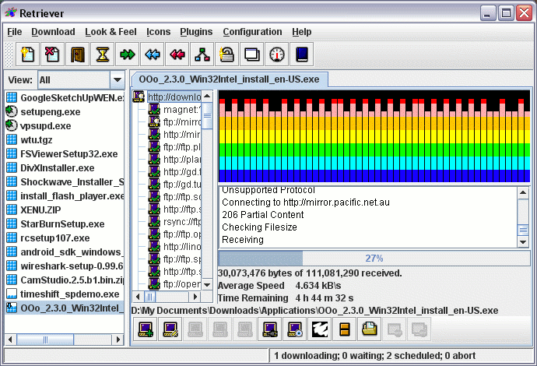Click the edit mirror computer-with-pencil icon
Image resolution: width=537 pixels, height=366 pixels.
[170, 329]
